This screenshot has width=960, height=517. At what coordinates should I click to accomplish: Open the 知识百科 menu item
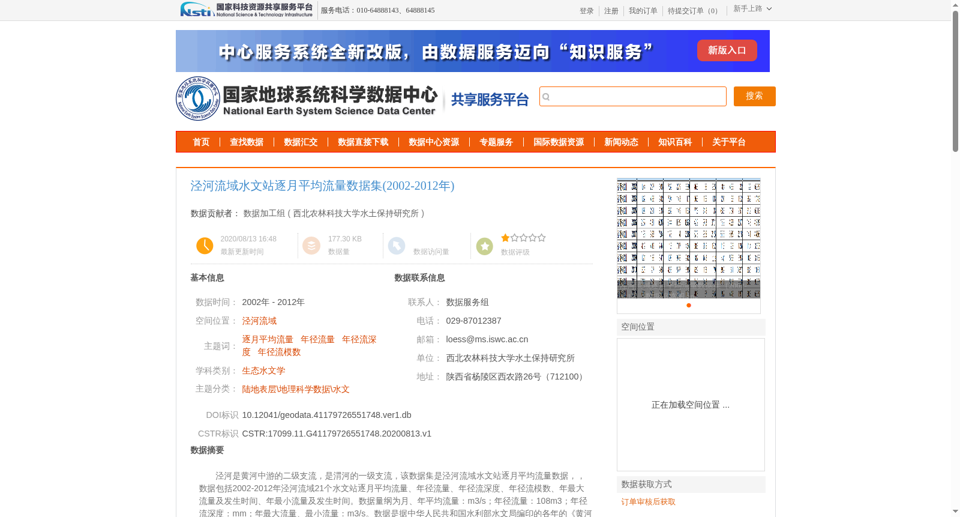click(x=675, y=142)
